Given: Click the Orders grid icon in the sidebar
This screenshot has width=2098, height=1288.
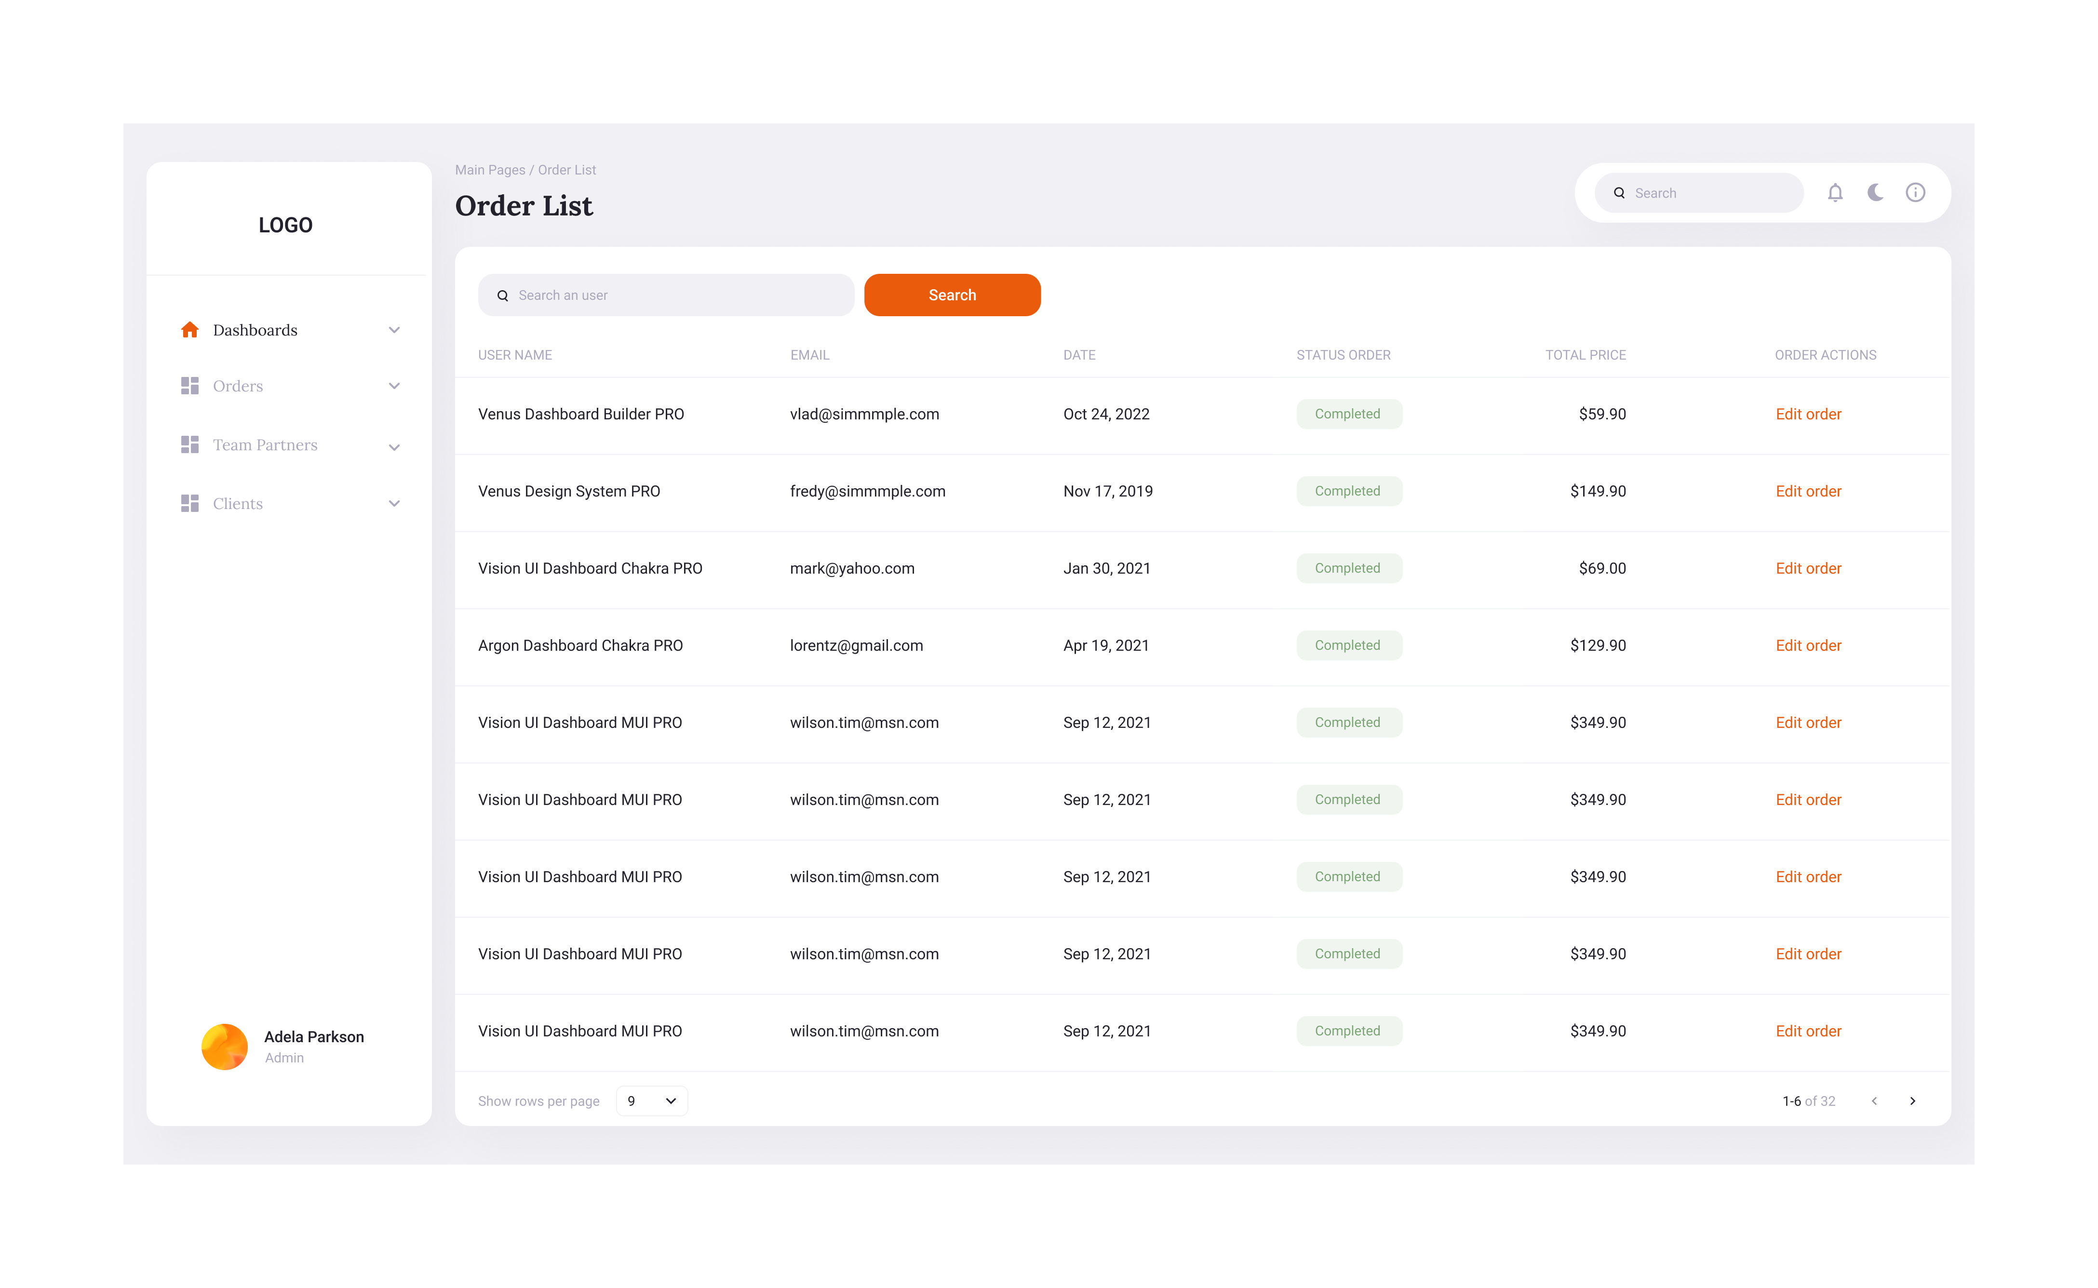Looking at the screenshot, I should (x=190, y=386).
